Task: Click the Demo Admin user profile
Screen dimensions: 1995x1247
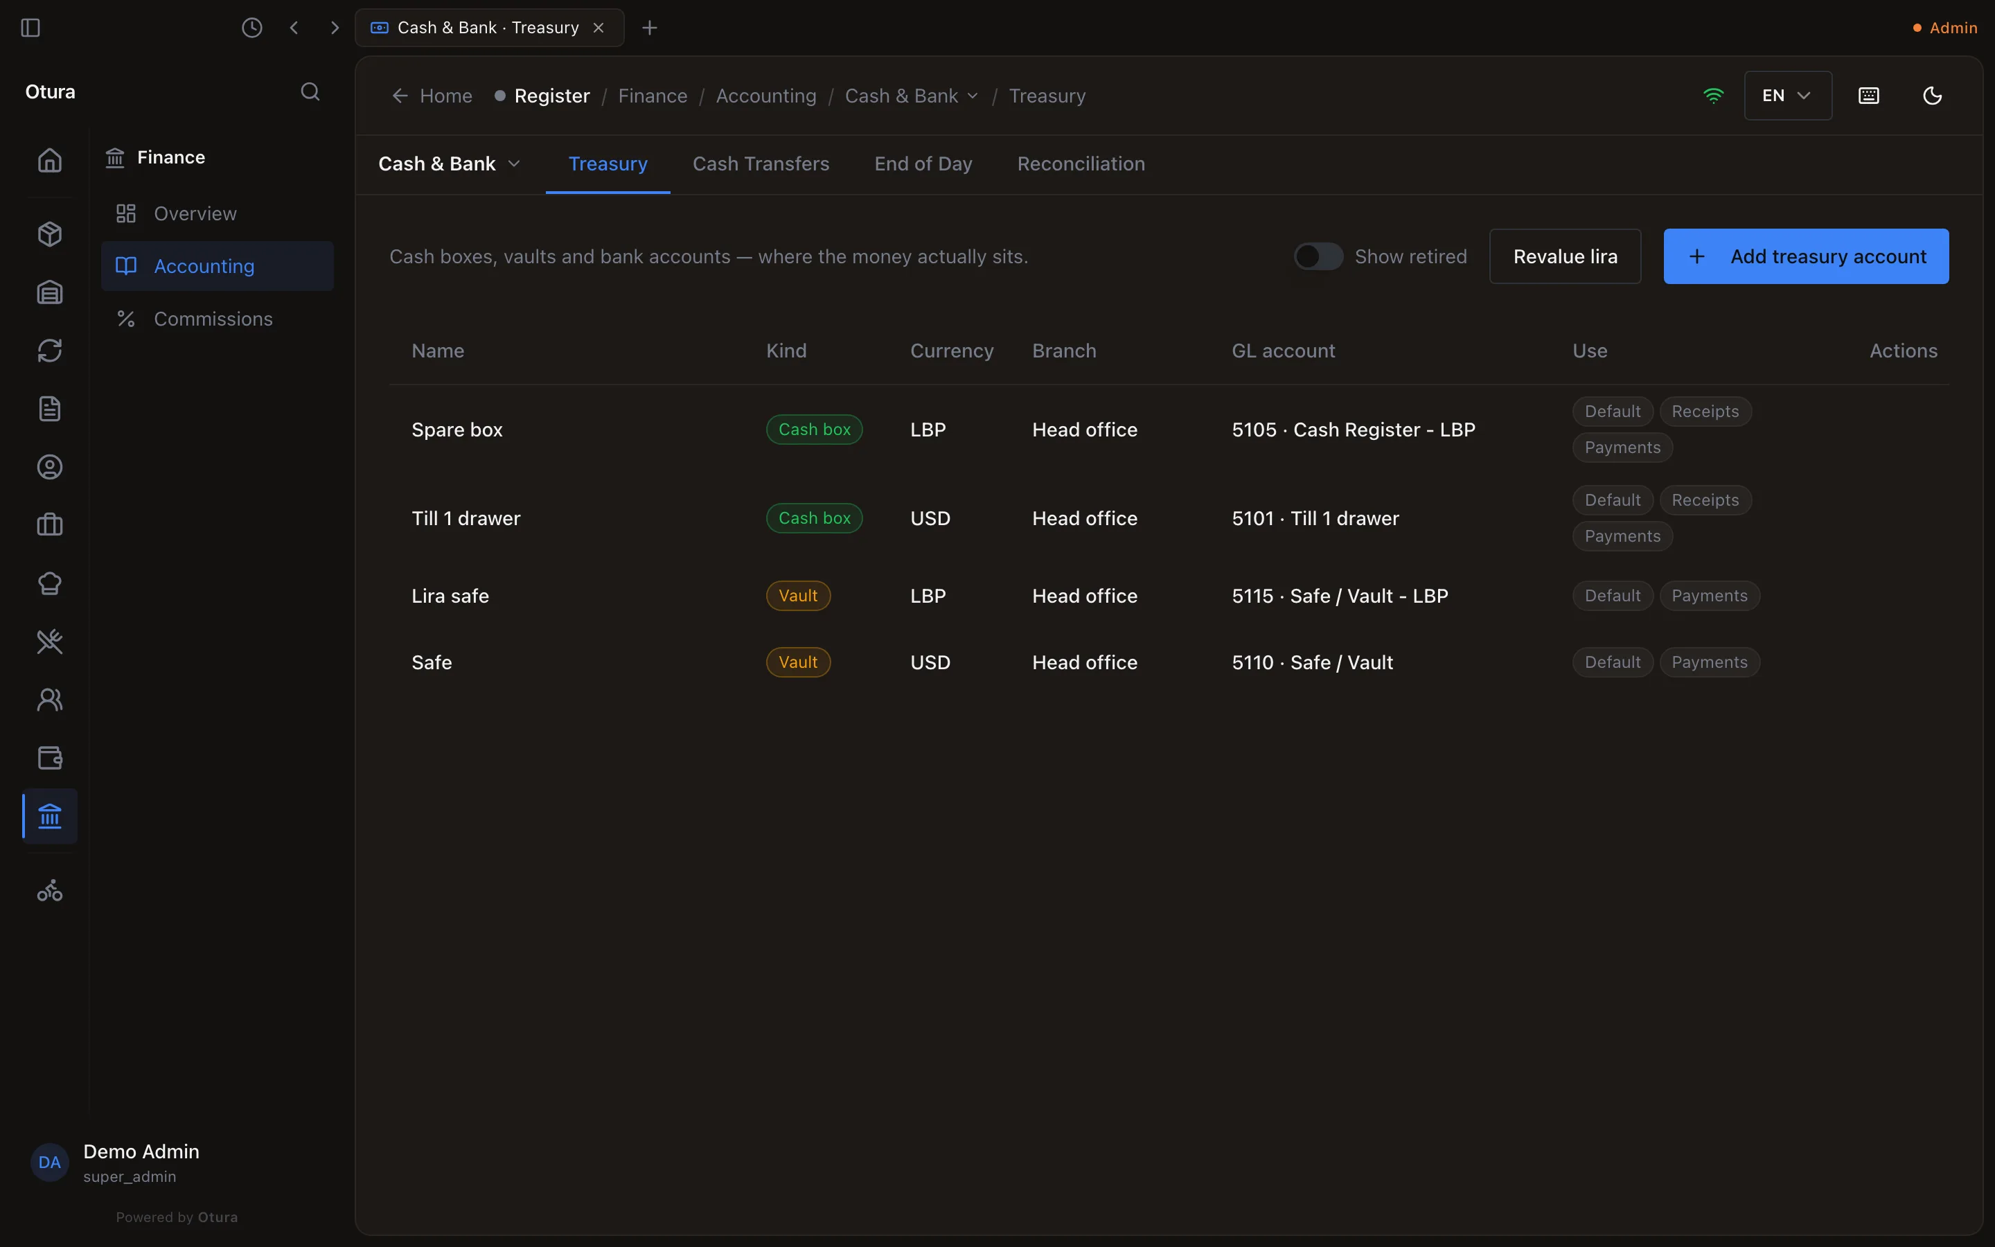Action: tap(116, 1163)
